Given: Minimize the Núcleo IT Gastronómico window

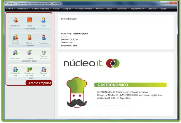Looking at the screenshot, I should (163, 3).
